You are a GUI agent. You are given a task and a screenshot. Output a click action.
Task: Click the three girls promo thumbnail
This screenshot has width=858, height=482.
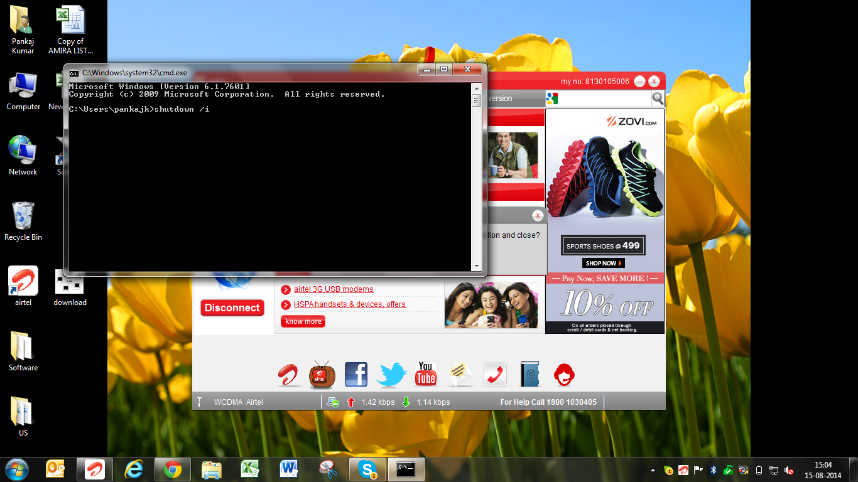(491, 305)
